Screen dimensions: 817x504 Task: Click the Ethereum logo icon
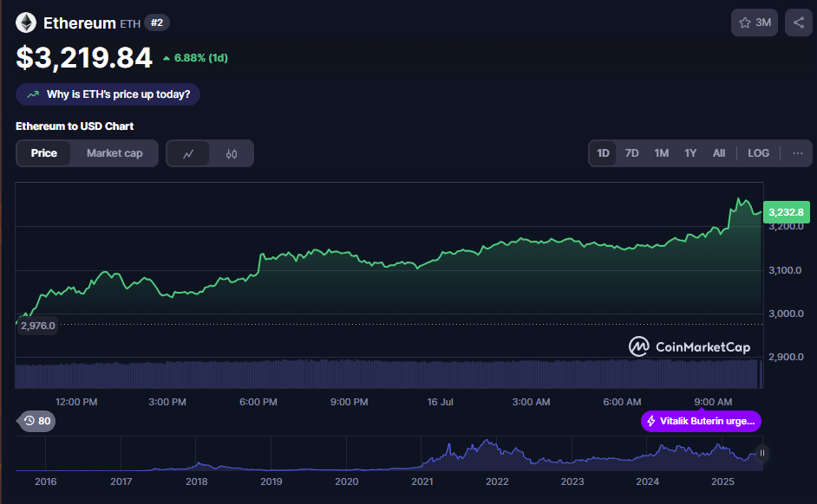25,23
